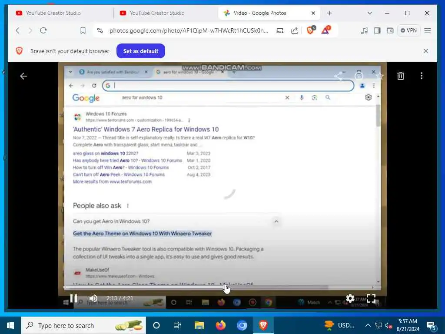Open Brave Wallet icon
The height and width of the screenshot is (334, 445).
point(390,30)
